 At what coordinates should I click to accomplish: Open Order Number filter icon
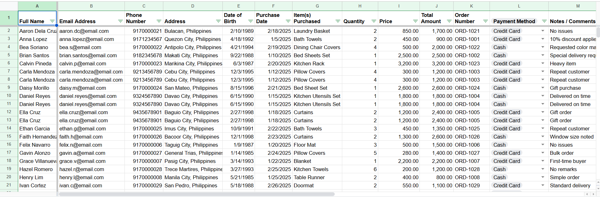click(486, 21)
